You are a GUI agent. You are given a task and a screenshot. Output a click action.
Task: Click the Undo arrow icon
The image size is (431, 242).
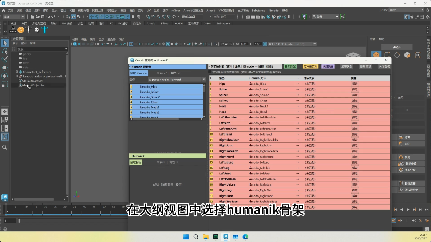coord(48,17)
